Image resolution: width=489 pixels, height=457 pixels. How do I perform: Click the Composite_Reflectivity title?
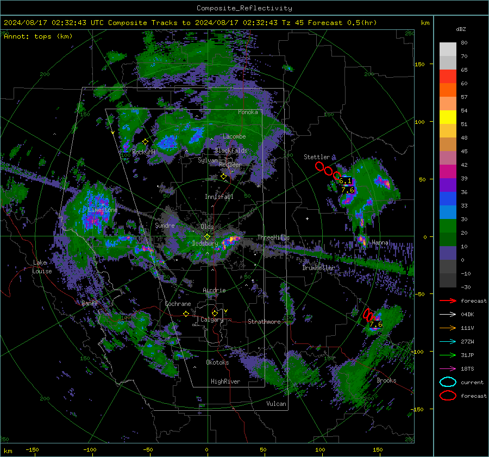click(244, 8)
